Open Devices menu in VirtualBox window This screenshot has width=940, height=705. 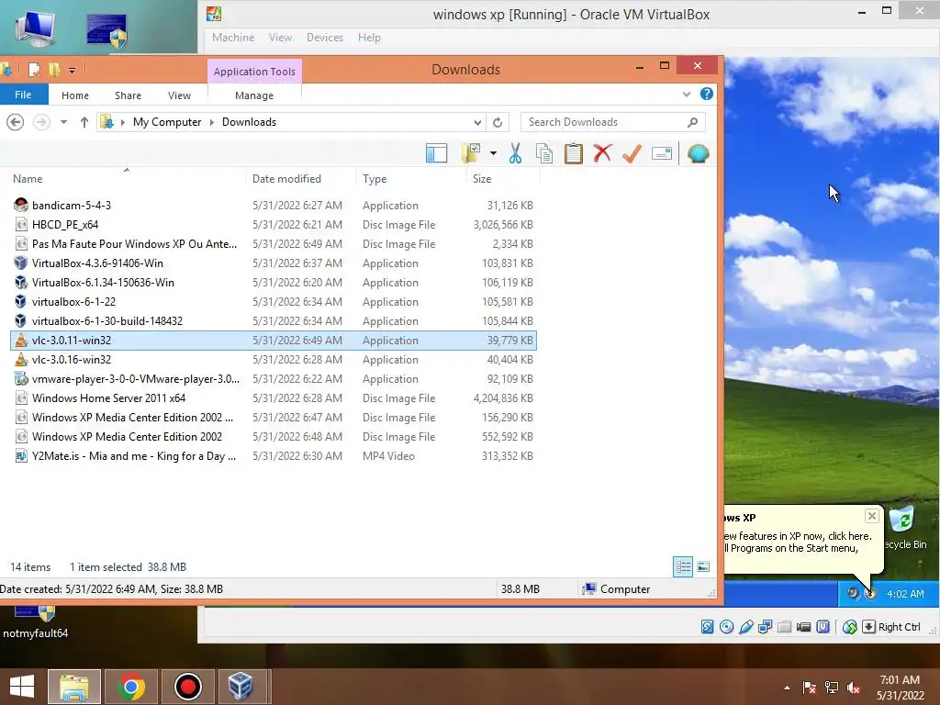[x=325, y=37]
